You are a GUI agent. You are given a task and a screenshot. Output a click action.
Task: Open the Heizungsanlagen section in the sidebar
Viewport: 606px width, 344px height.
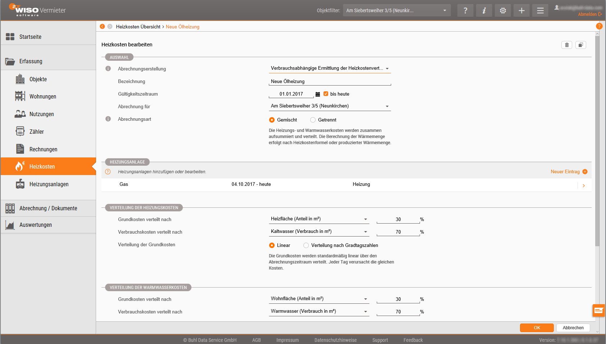coord(49,184)
